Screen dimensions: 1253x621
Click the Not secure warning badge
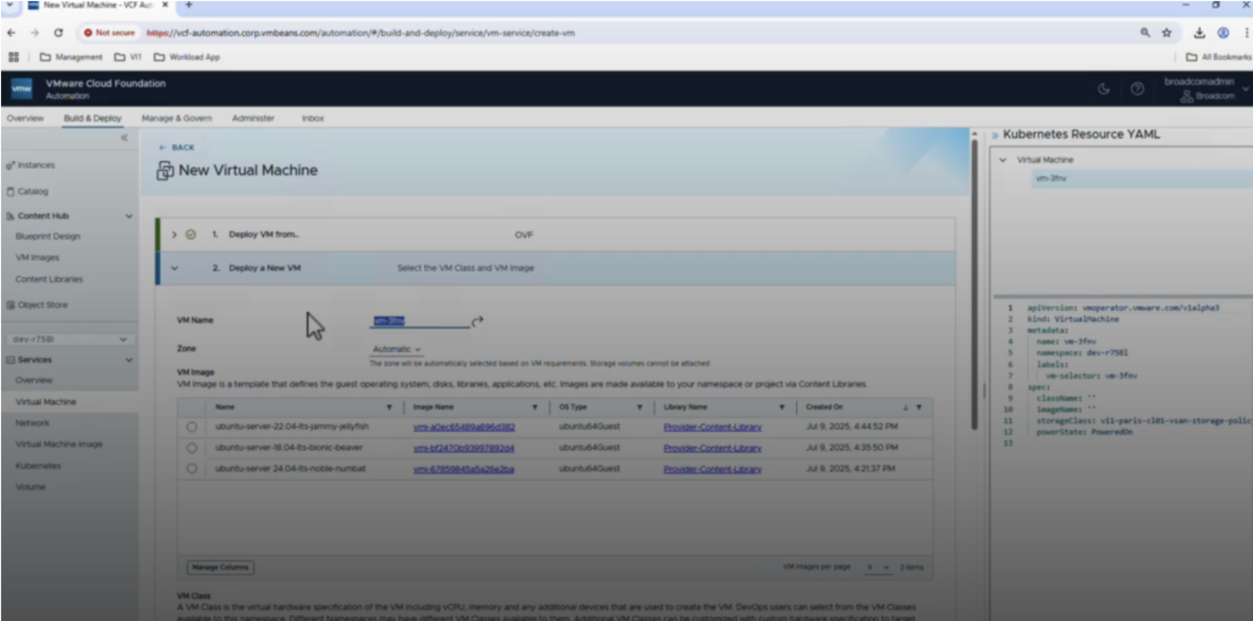click(110, 33)
